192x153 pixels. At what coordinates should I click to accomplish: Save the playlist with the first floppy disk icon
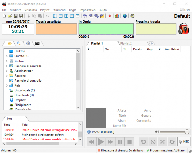16,16
